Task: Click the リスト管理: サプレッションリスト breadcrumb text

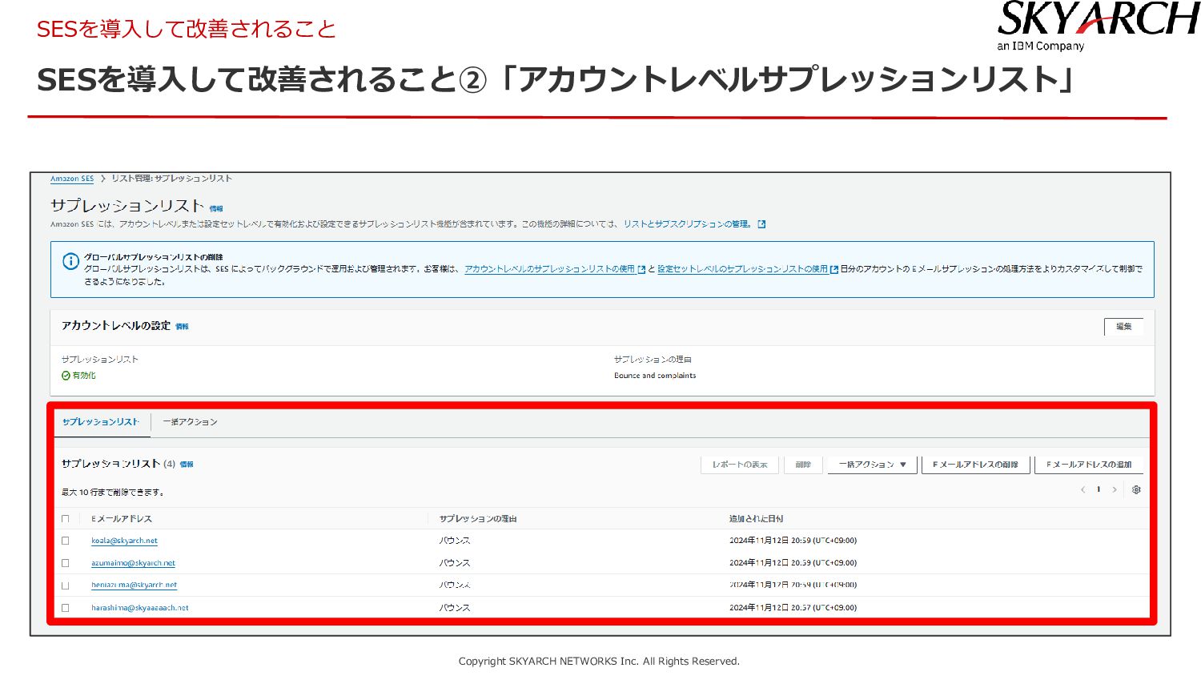Action: (x=171, y=179)
